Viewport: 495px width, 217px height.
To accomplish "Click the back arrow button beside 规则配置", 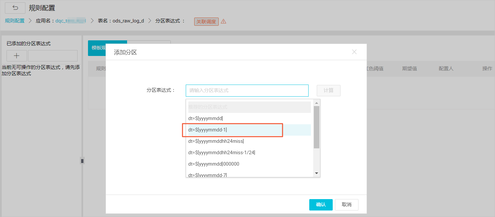I will pyautogui.click(x=15, y=8).
